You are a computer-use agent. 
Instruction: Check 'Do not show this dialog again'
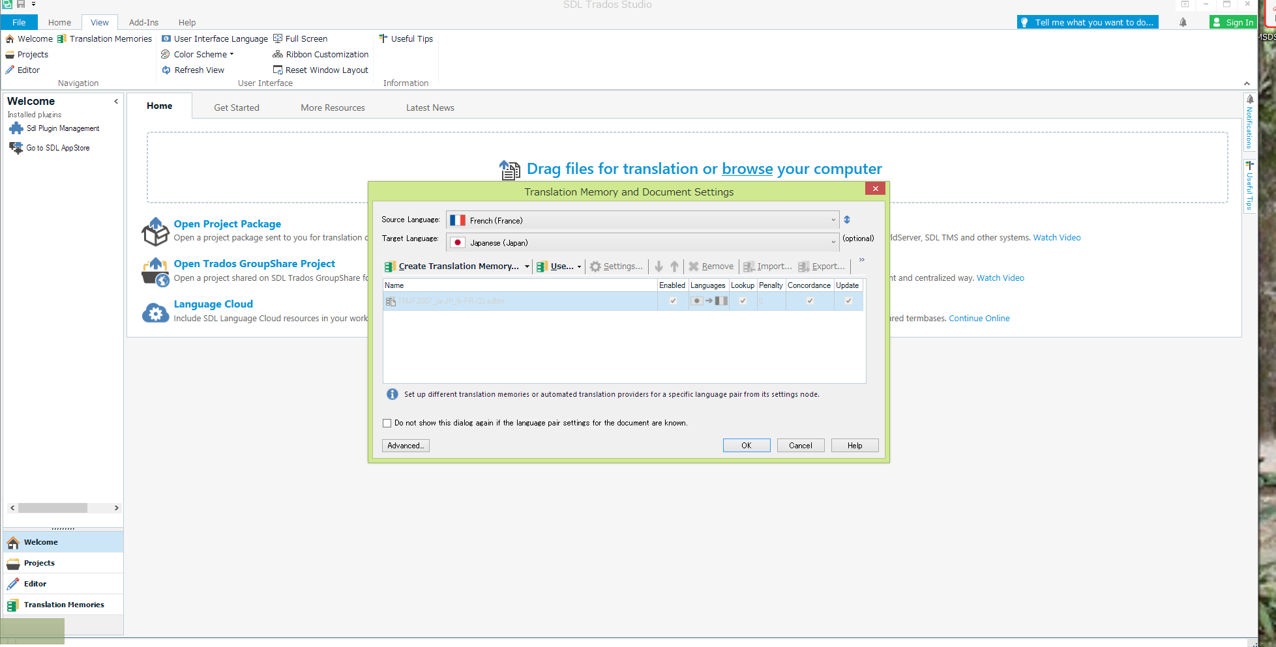pos(387,423)
